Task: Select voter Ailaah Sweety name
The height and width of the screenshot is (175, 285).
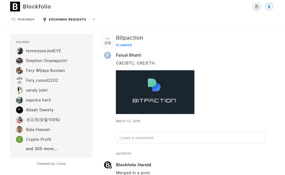Action: click(x=40, y=110)
